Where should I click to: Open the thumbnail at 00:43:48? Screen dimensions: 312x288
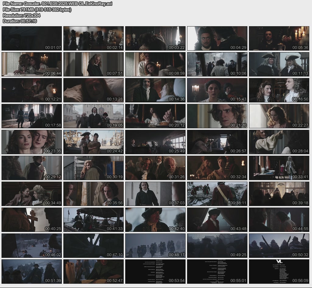pos(217,220)
